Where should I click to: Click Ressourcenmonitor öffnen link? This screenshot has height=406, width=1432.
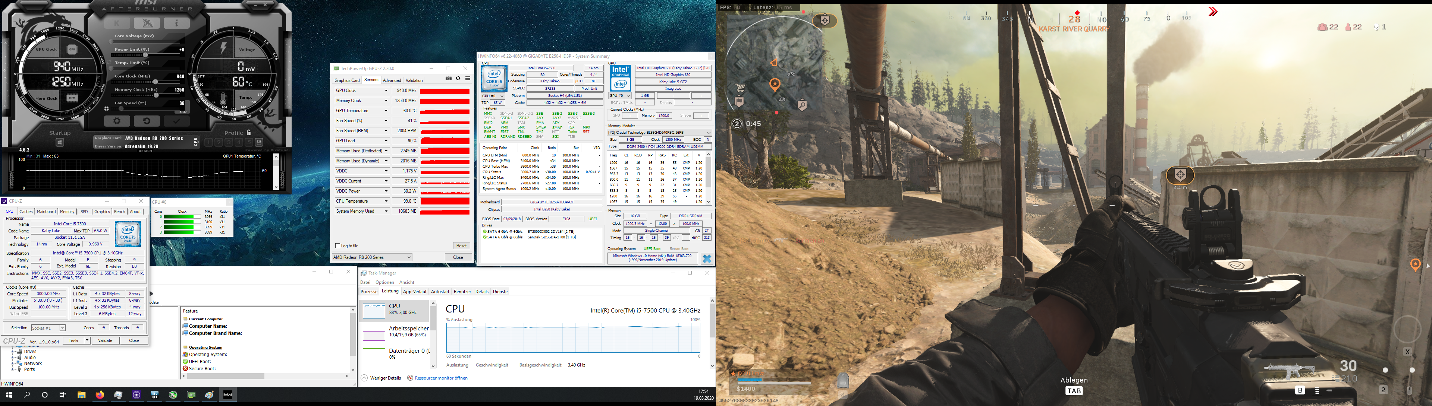click(x=441, y=378)
